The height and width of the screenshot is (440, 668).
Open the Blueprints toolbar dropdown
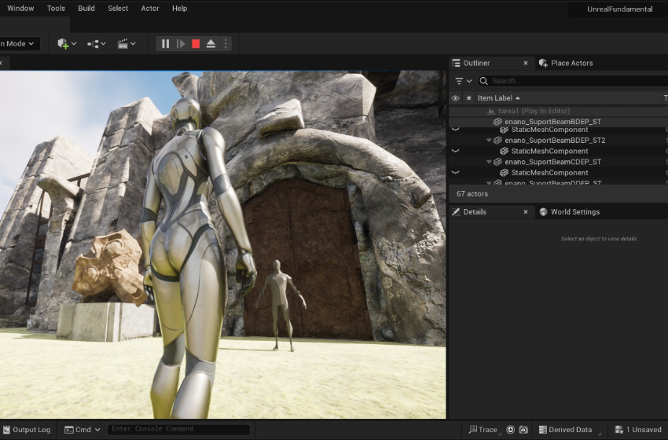coord(97,43)
